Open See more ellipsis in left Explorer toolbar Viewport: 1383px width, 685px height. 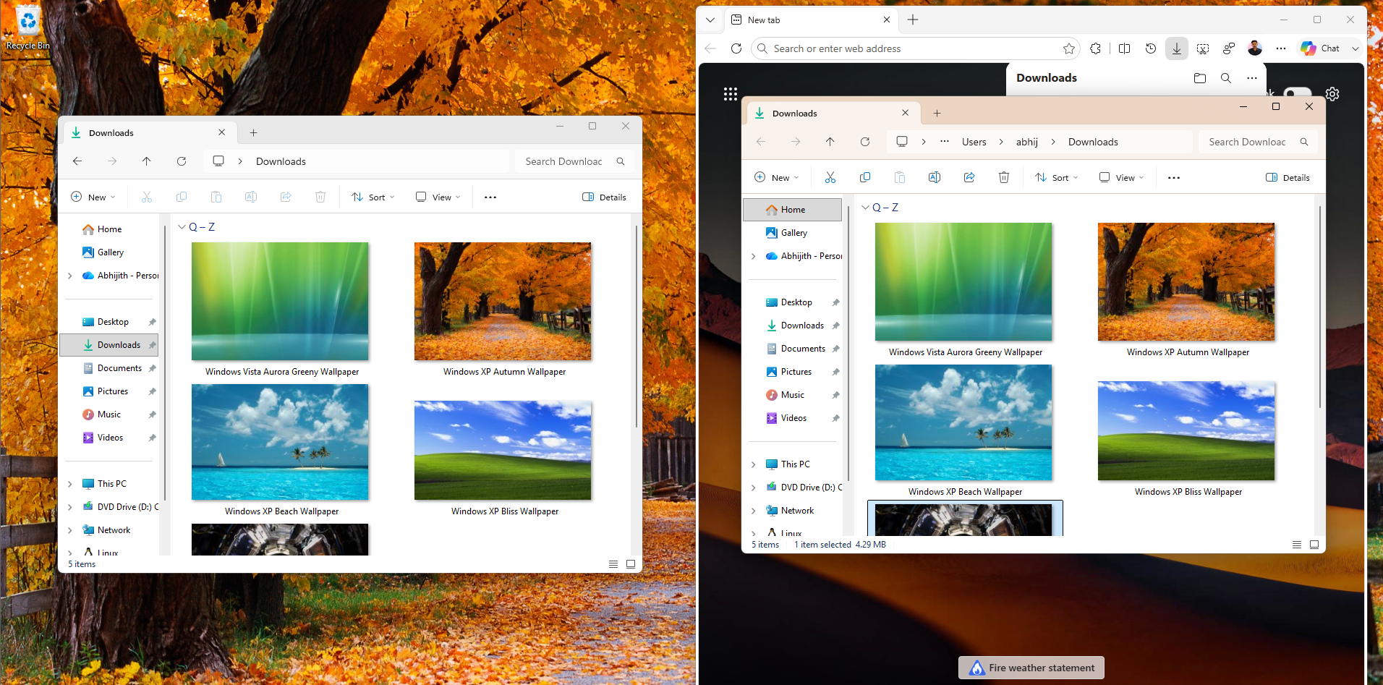(x=490, y=197)
